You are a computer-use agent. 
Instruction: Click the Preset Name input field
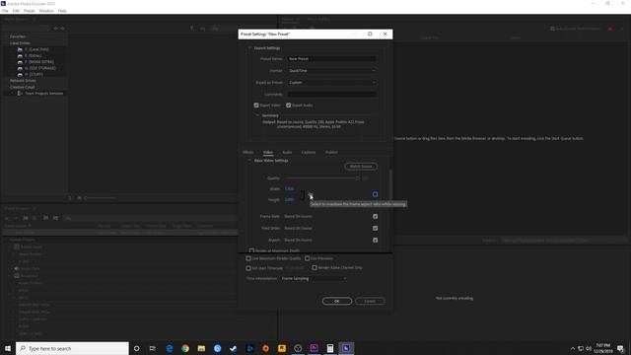click(332, 59)
